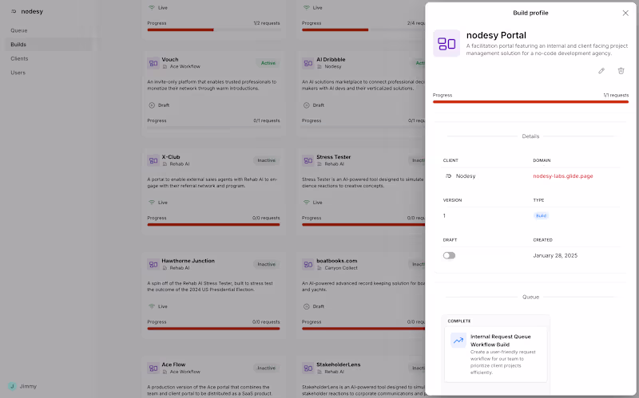This screenshot has height=398, width=639.
Task: Go to Clients in the sidebar
Action: pyautogui.click(x=19, y=58)
